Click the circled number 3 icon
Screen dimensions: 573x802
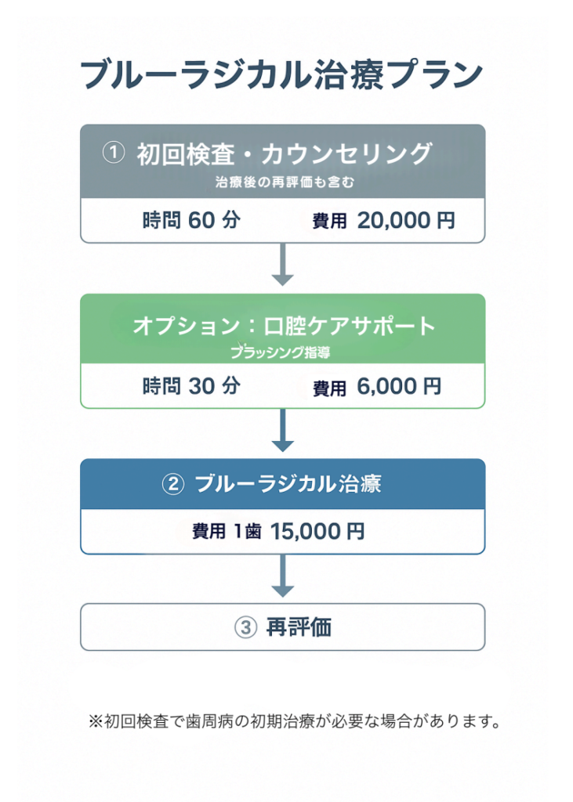[x=246, y=627]
